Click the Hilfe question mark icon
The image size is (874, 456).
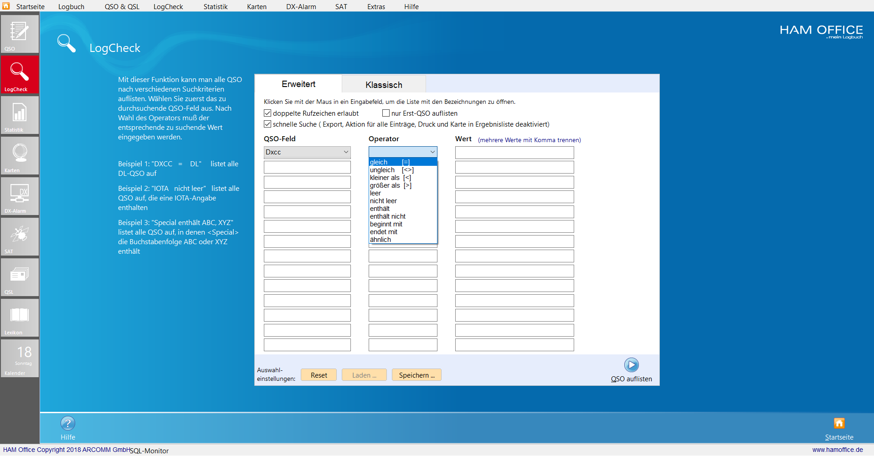click(x=68, y=423)
